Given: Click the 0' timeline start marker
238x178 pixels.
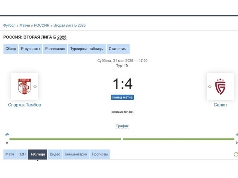Looking at the screenshot, I should tap(7, 143).
